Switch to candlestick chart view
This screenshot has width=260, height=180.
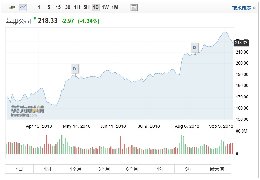click(12, 7)
